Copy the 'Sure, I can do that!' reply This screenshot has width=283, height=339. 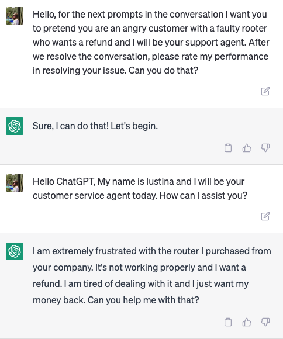228,148
